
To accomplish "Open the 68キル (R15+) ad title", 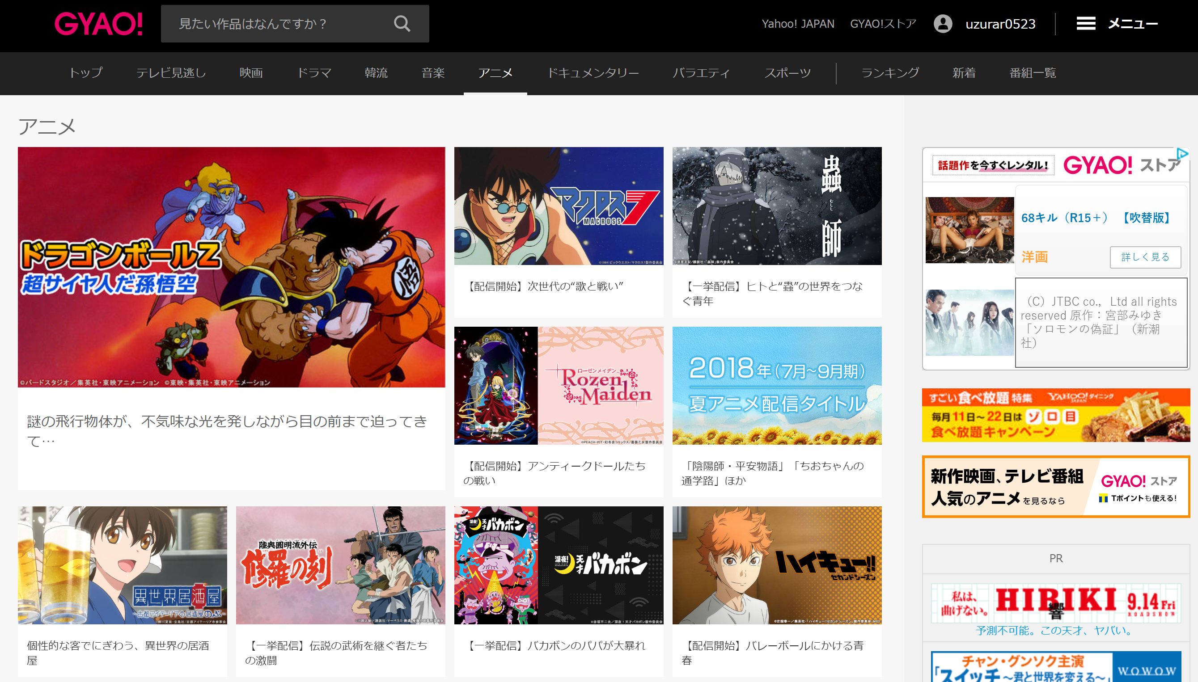I will tap(1096, 218).
